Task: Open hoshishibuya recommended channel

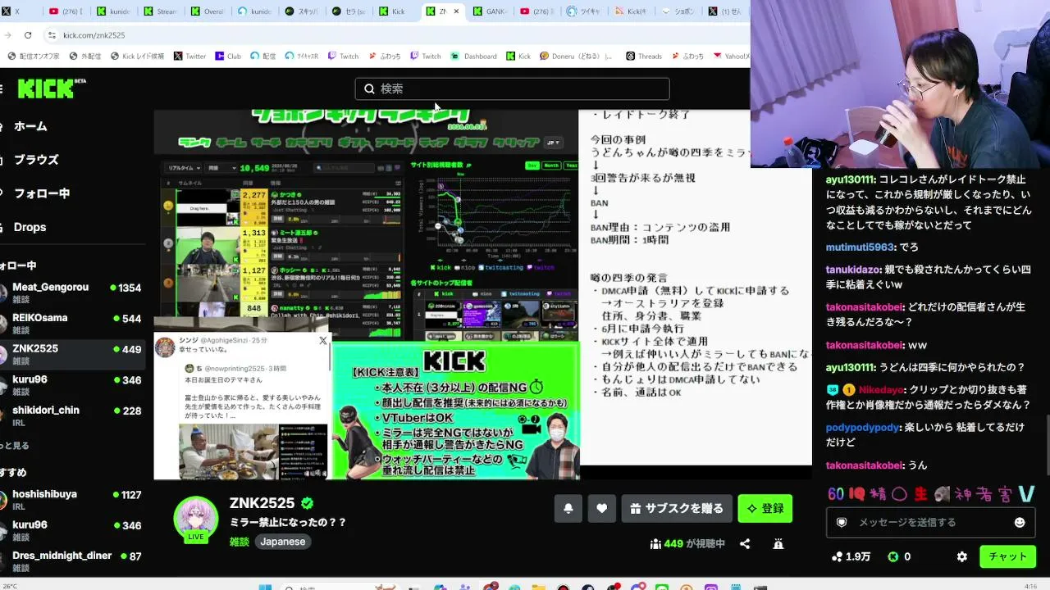Action: tap(74, 500)
